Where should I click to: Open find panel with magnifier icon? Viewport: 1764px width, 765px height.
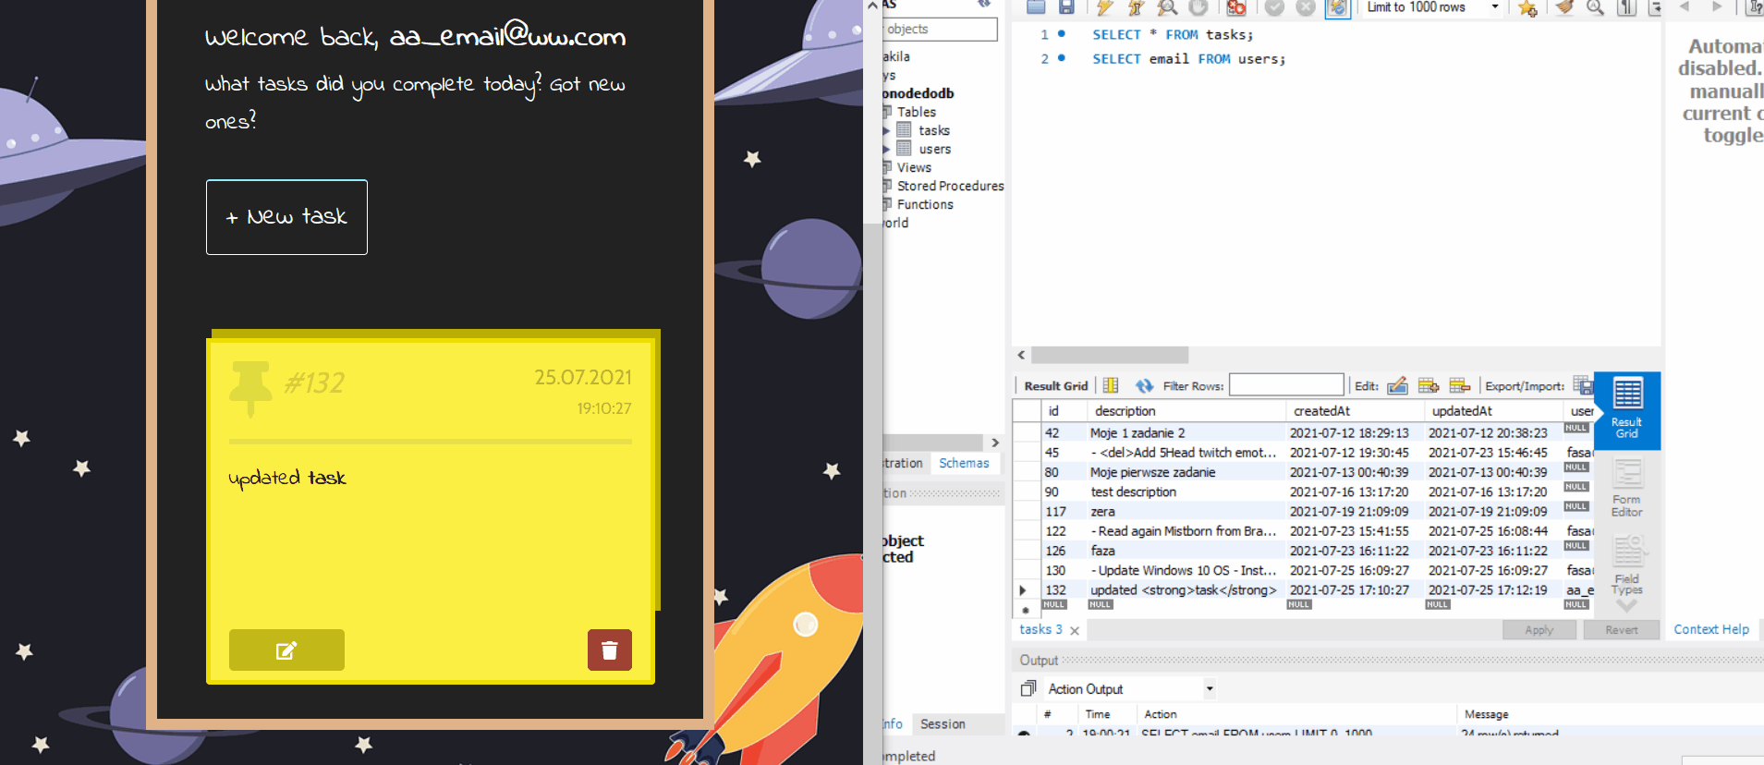tap(1596, 7)
